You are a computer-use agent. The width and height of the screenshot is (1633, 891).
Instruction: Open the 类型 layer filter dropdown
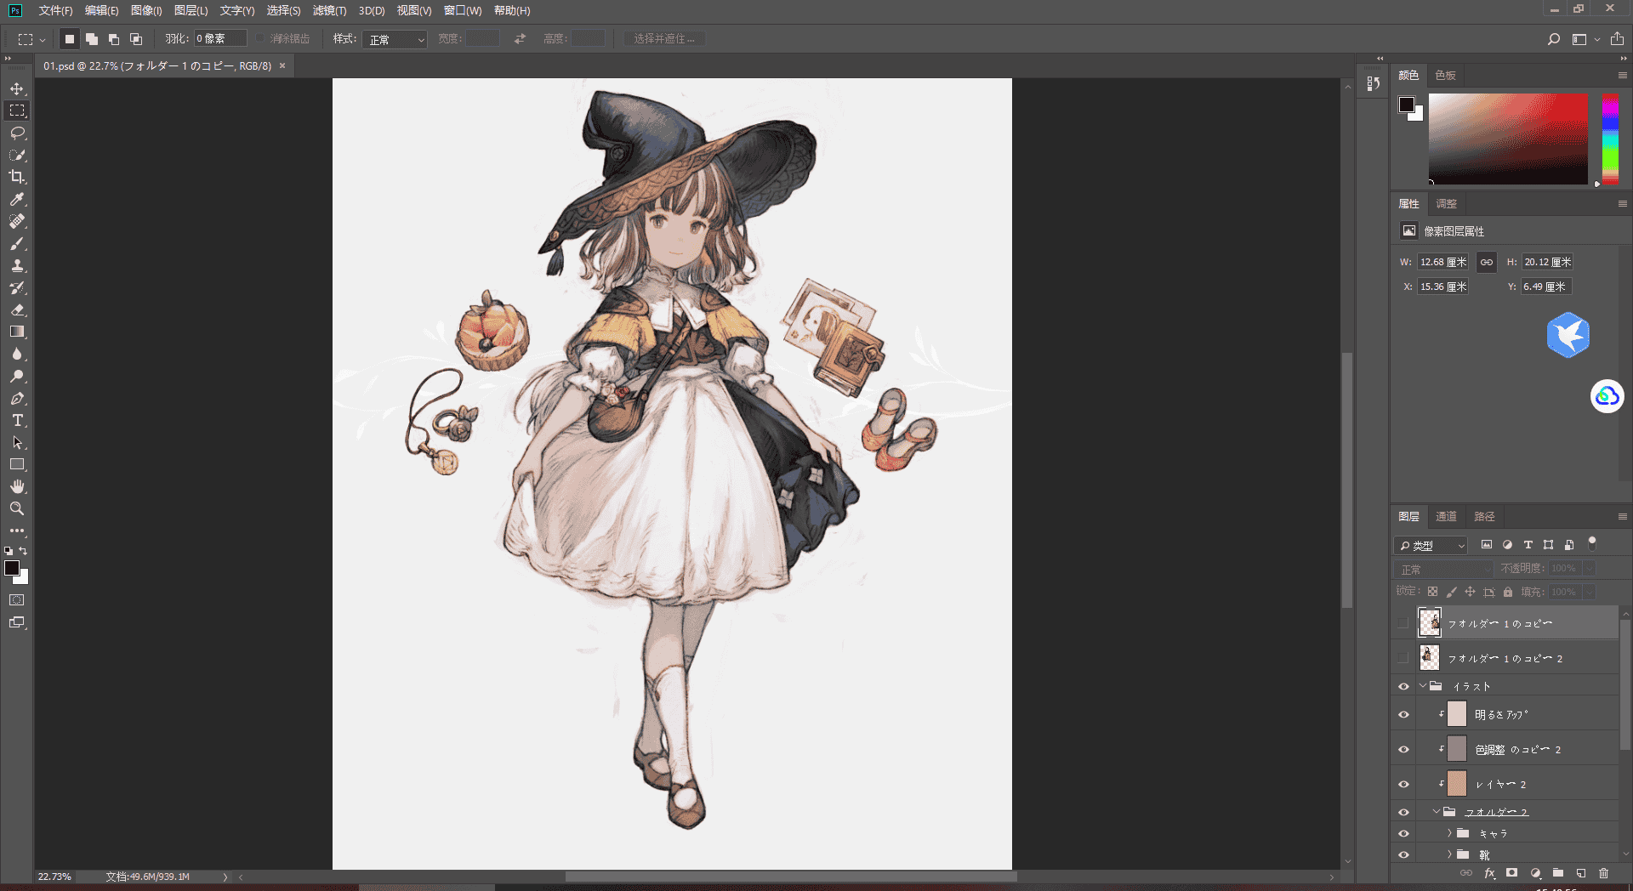coord(1431,545)
